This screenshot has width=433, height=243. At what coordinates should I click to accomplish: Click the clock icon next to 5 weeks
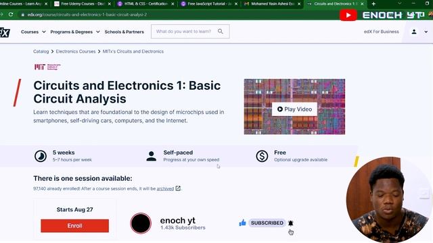41,156
